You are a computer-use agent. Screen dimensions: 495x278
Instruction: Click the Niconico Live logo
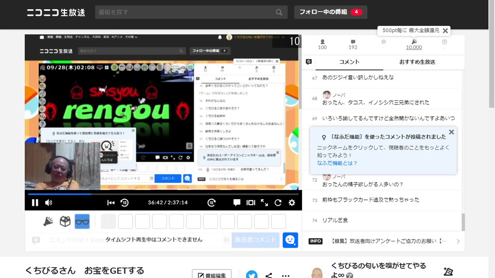tap(56, 12)
